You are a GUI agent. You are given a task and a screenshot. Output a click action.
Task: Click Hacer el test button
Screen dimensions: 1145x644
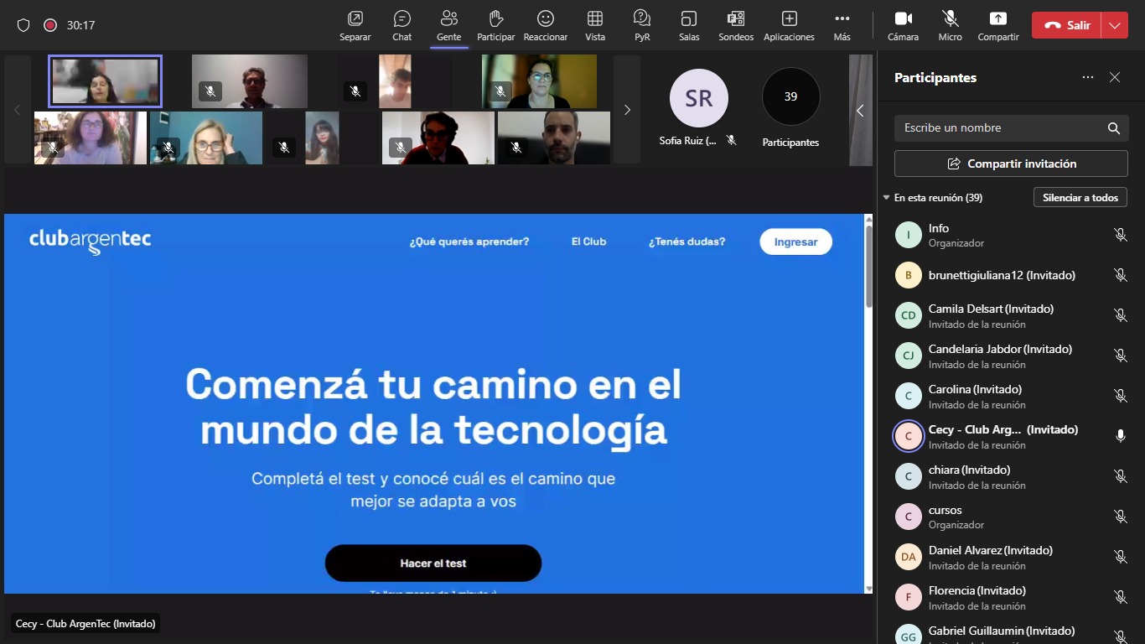(433, 563)
